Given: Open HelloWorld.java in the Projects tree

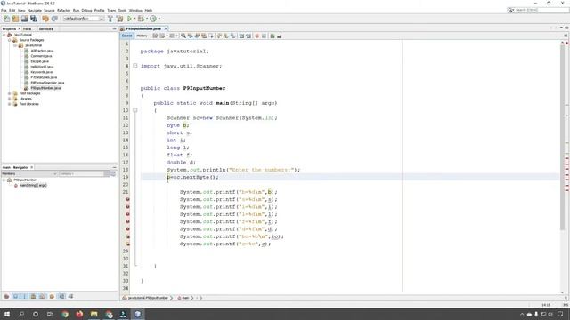Looking at the screenshot, I should point(42,67).
